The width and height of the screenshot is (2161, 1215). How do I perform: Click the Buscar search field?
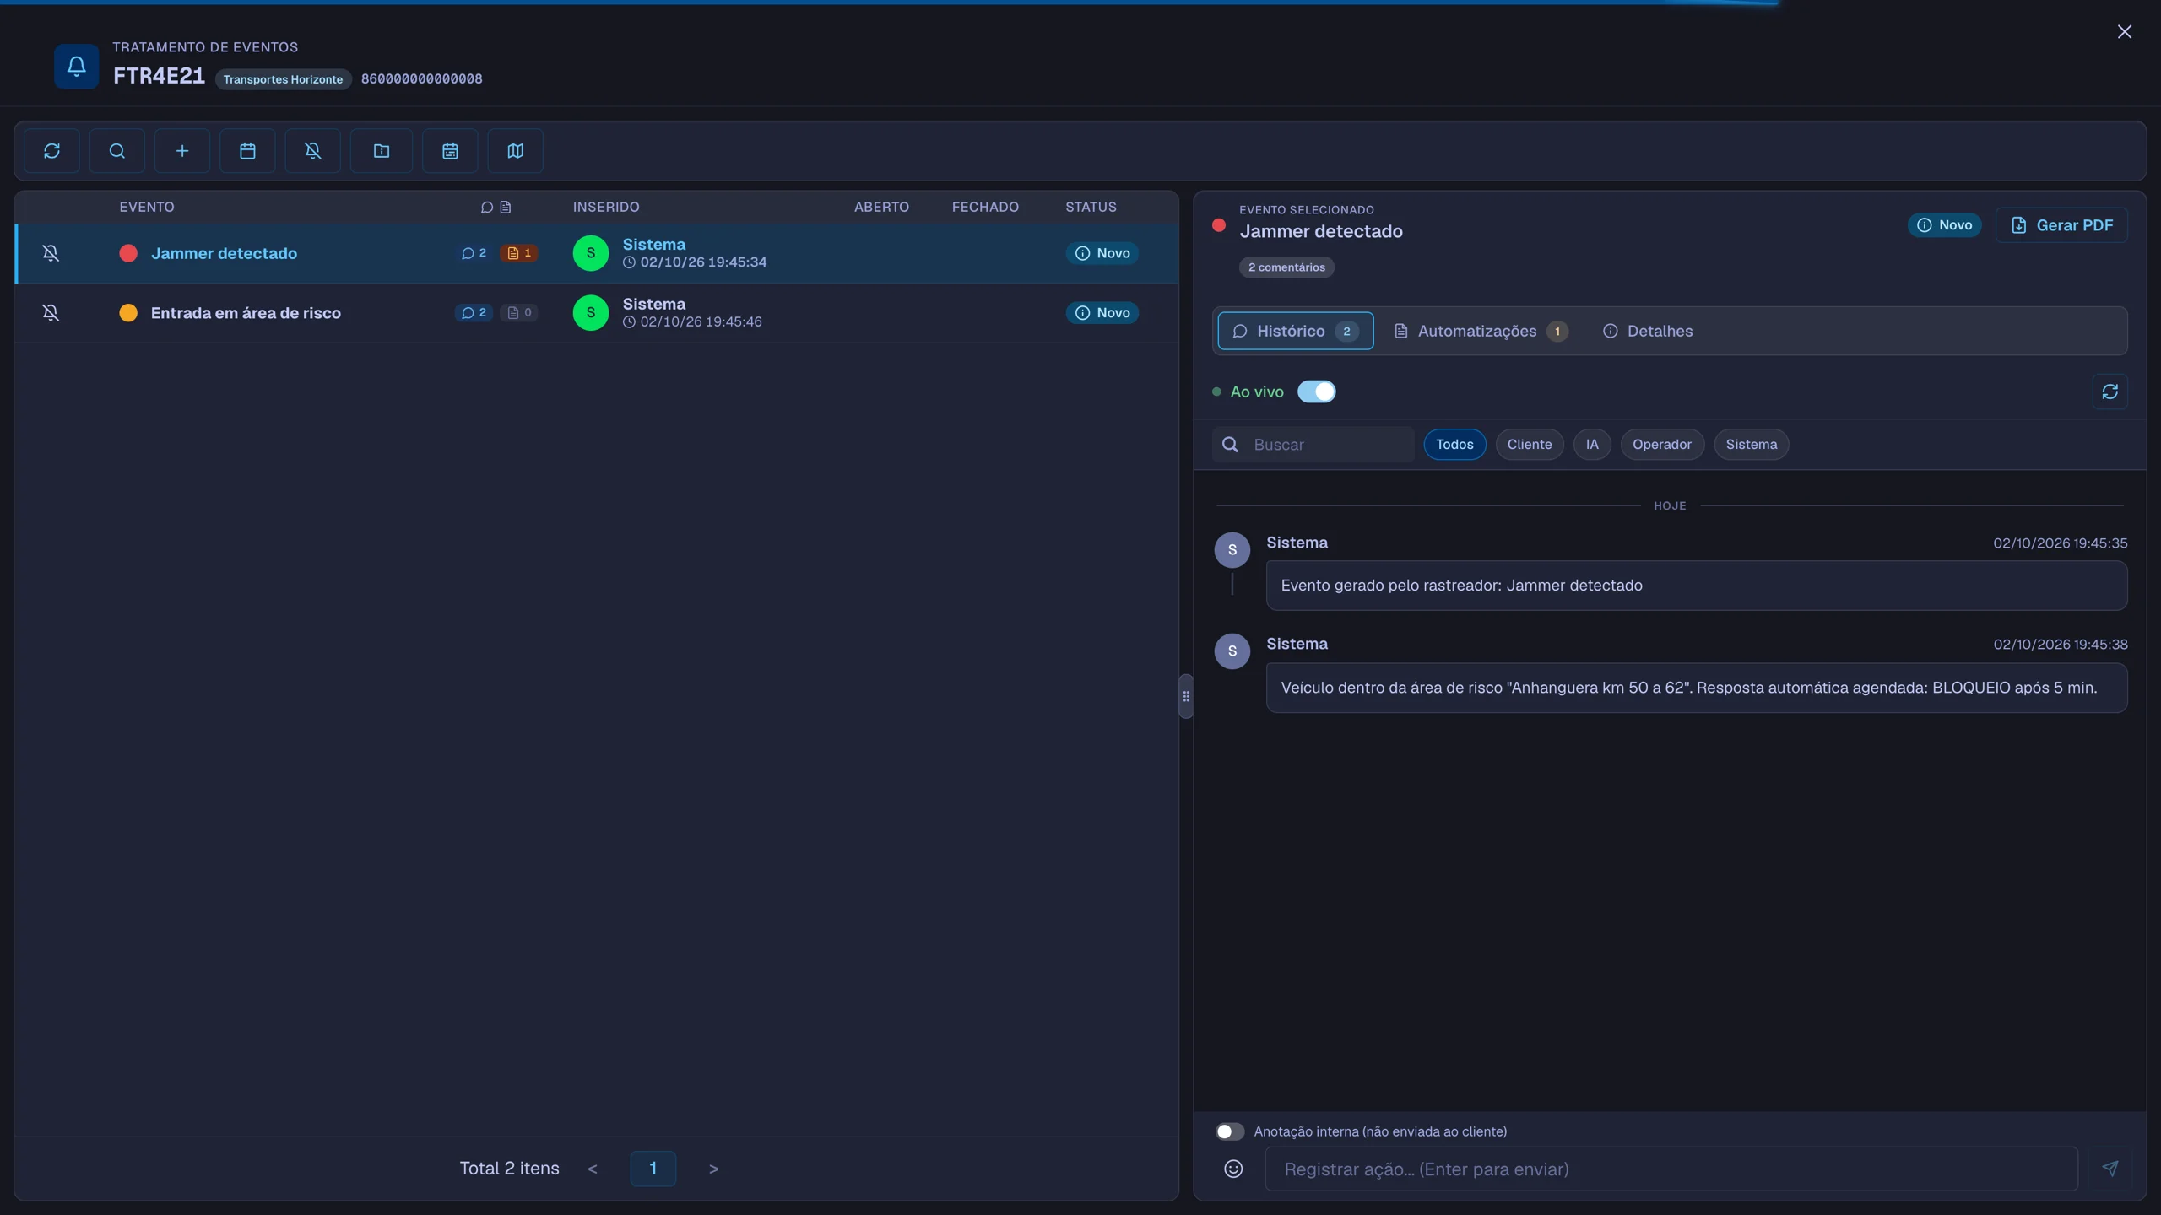[x=1313, y=445]
